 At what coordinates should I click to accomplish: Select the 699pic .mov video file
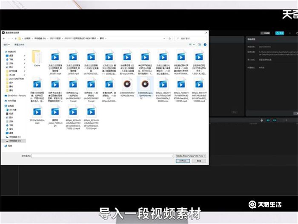(163, 90)
